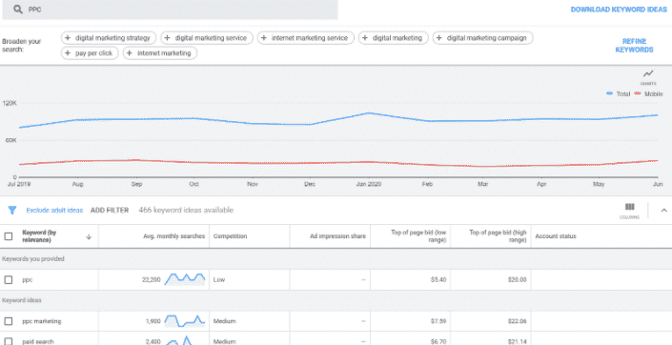Viewport: 672px width, 345px height.
Task: Click the blue filter funnel icon
Action: click(12, 210)
